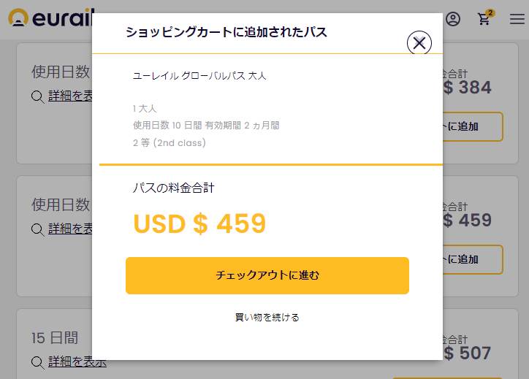Click magnifier icon in the 15 日間 card

(38, 361)
